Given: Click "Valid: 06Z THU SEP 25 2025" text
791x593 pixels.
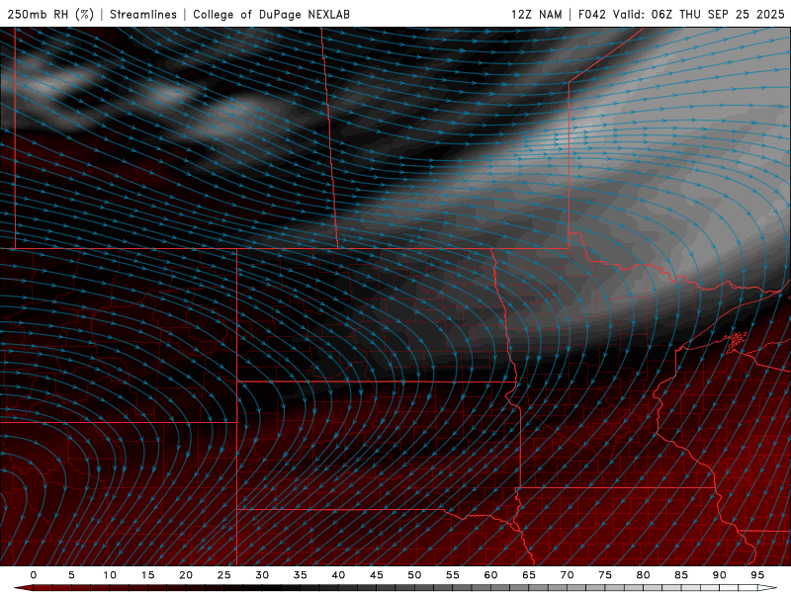Looking at the screenshot, I should coord(699,14).
